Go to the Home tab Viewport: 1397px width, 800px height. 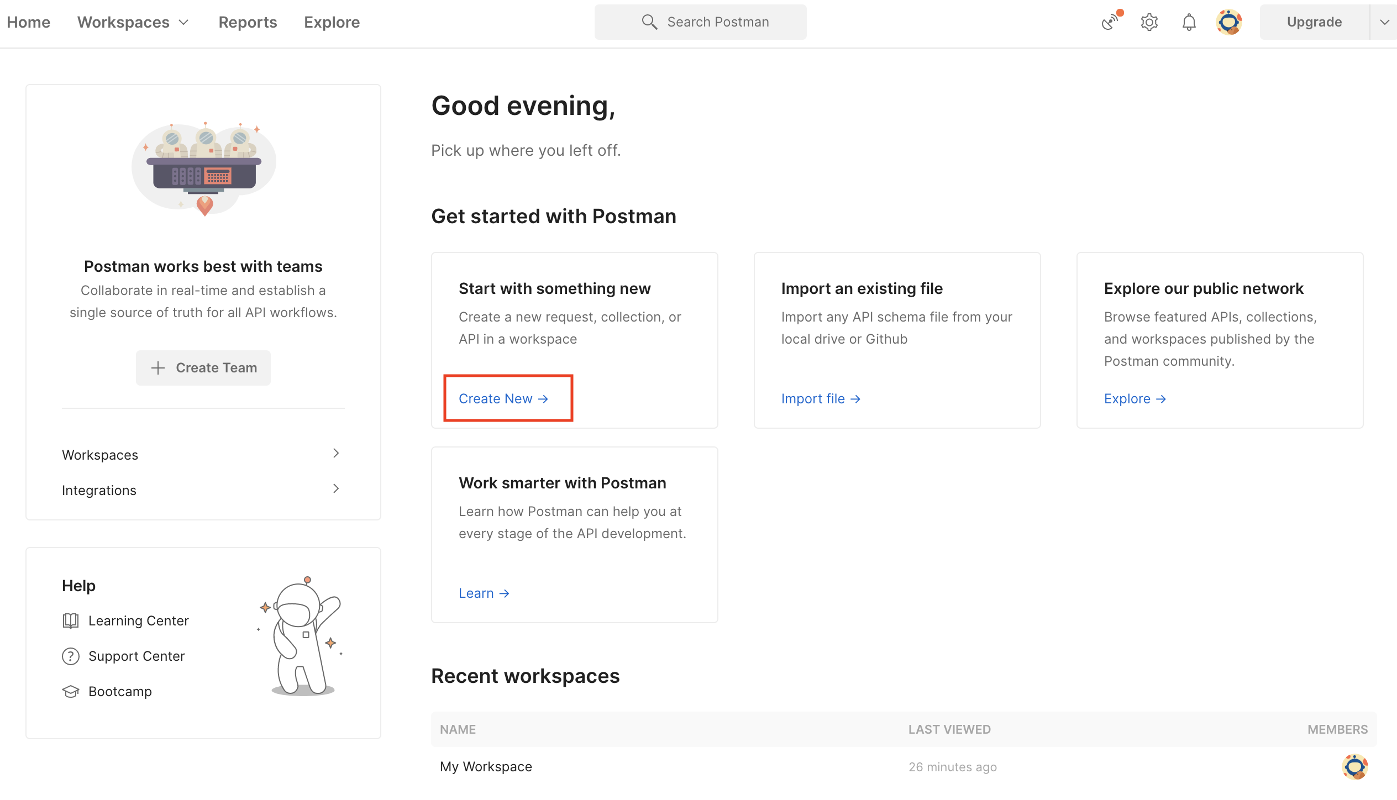(x=29, y=22)
